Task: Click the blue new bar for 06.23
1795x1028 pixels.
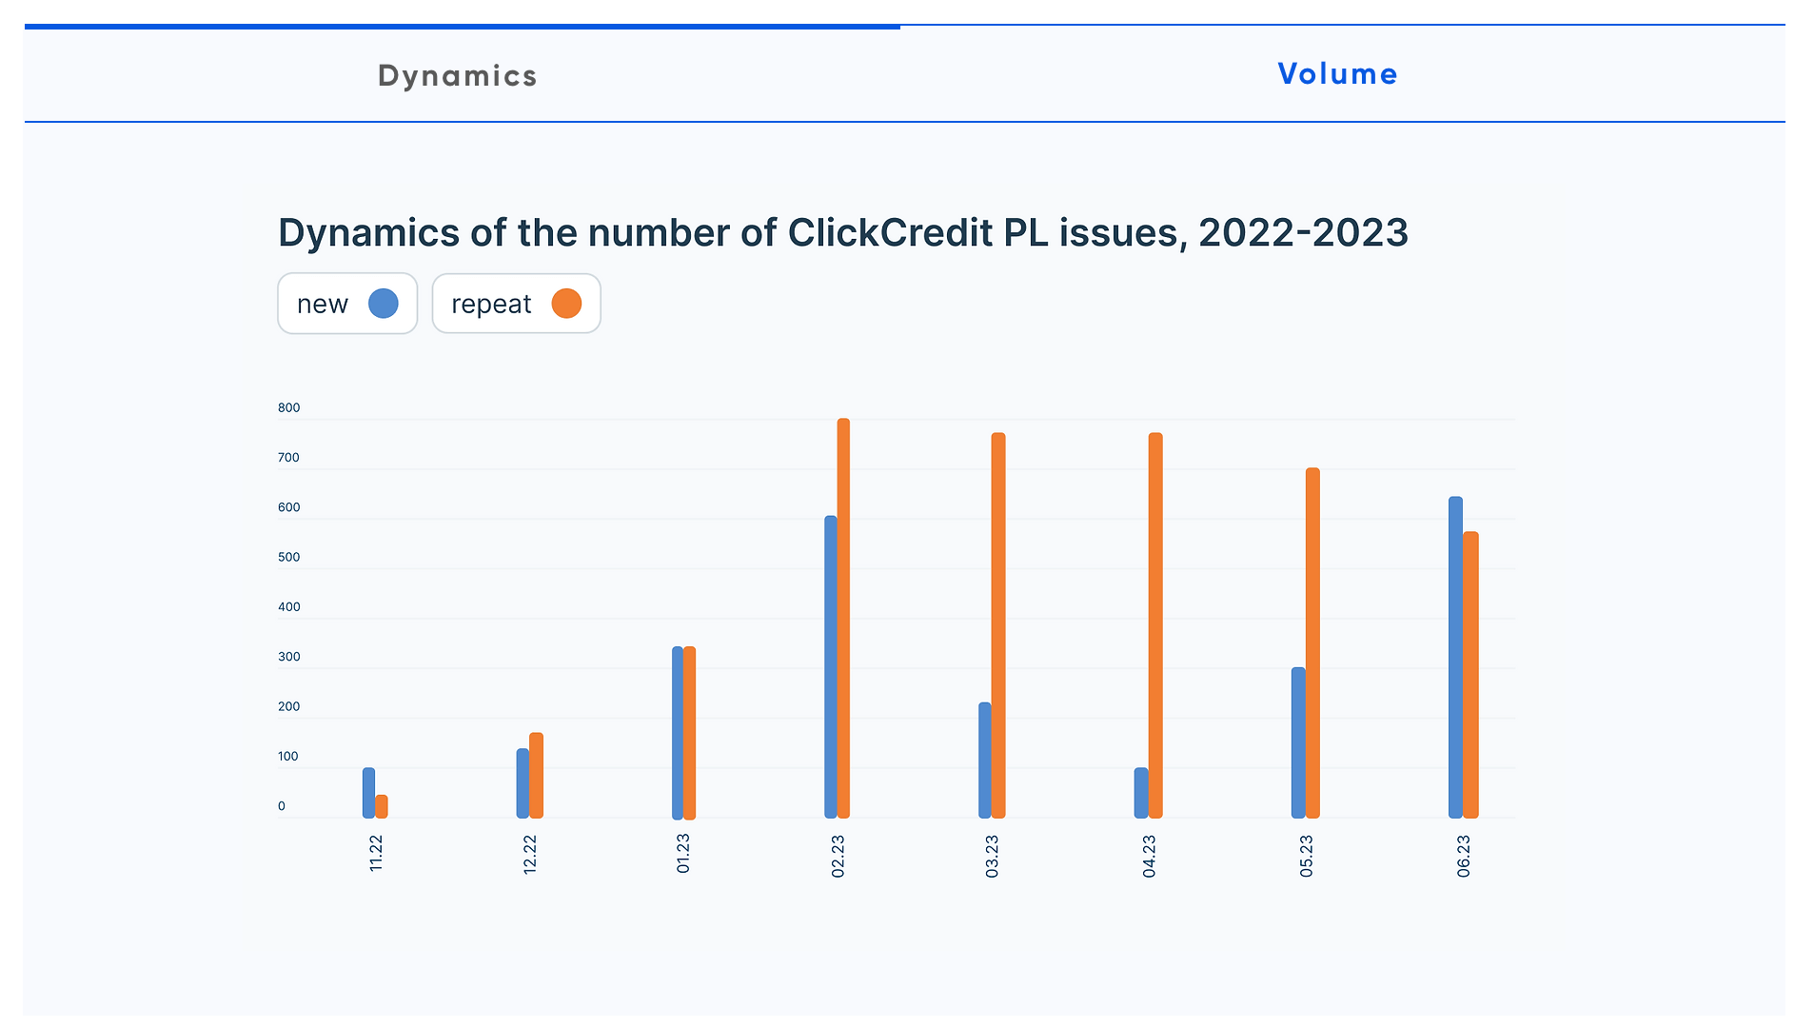Action: click(1455, 658)
